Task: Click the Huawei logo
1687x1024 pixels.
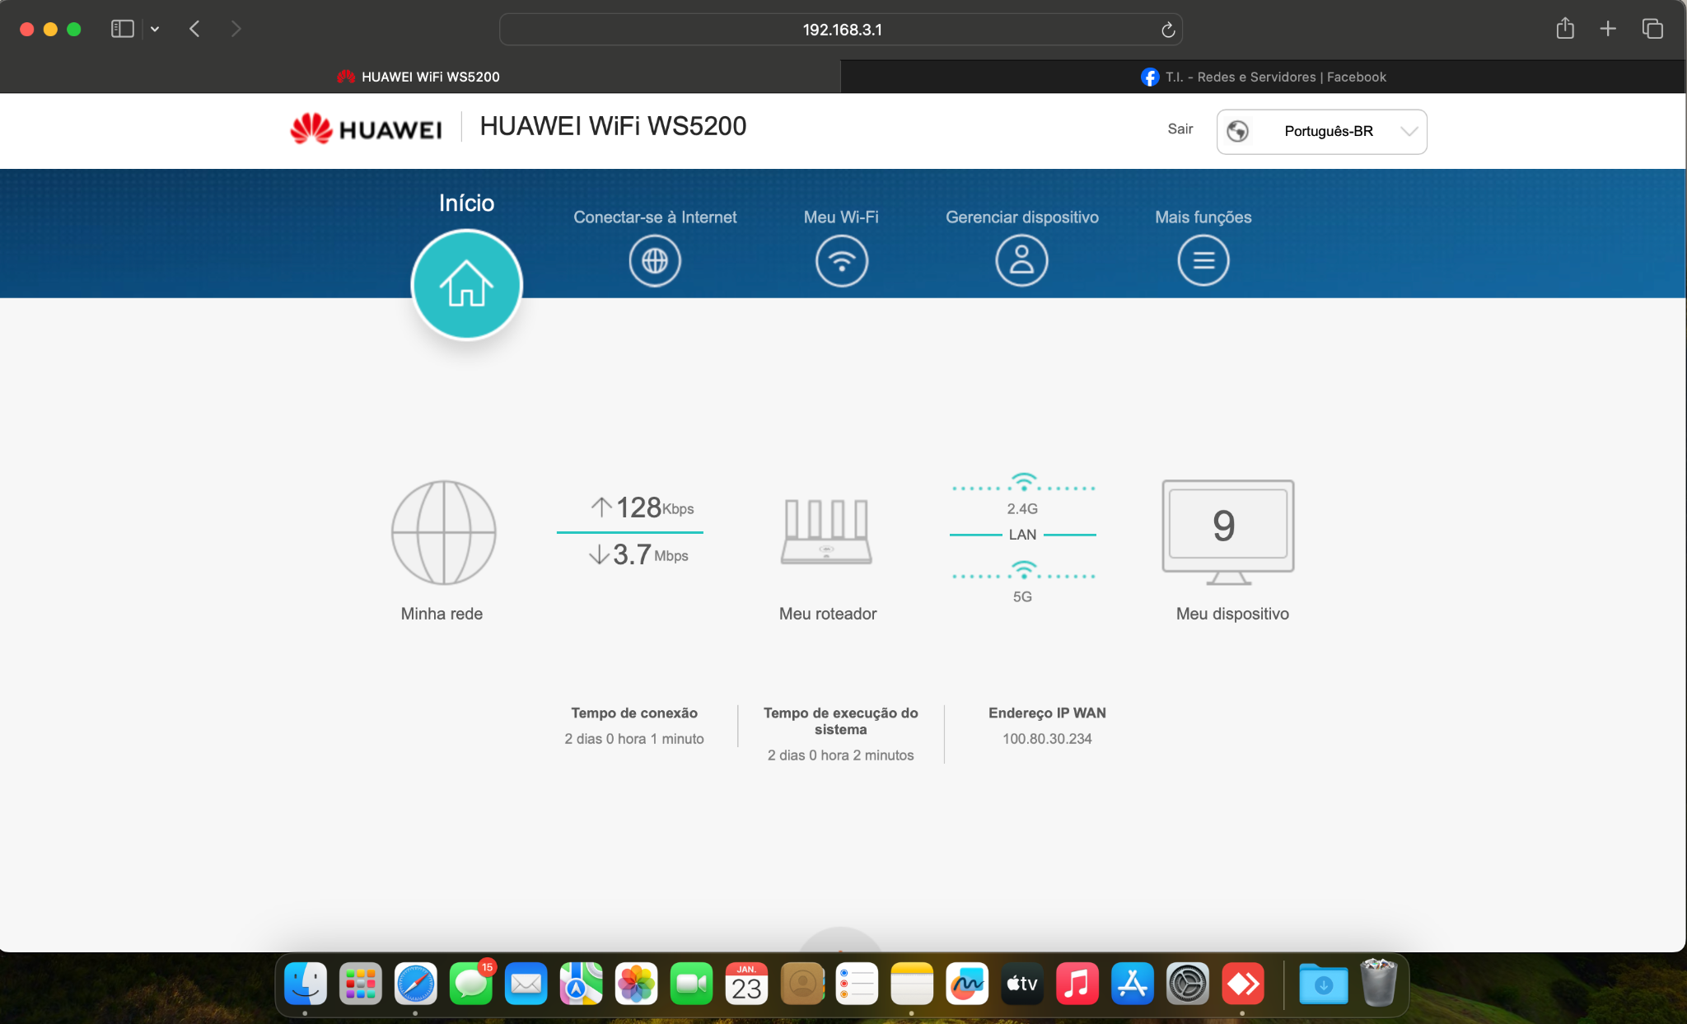Action: click(366, 129)
